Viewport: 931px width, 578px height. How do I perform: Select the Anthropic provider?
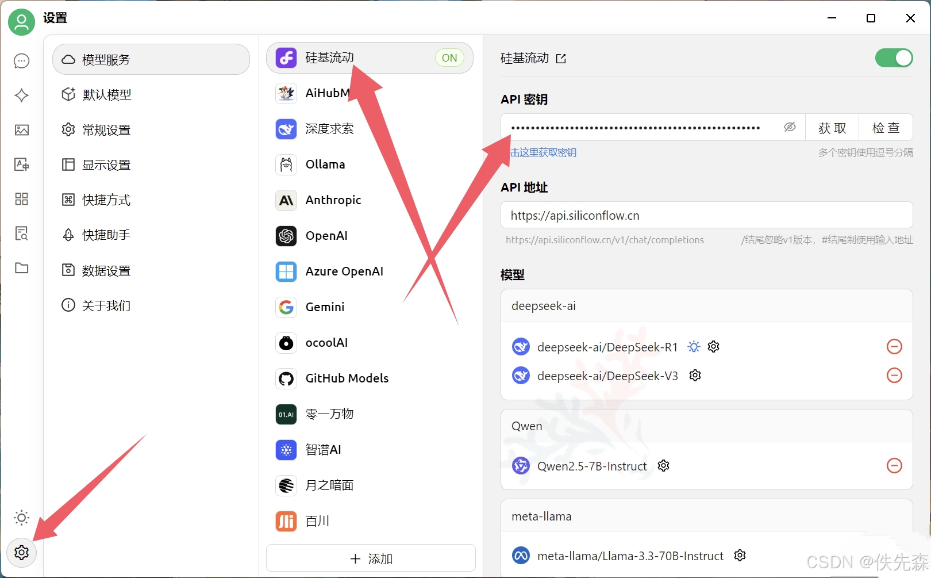point(370,200)
